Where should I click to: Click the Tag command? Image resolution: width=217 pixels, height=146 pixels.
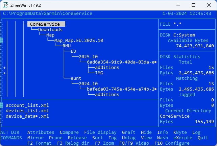113,138
